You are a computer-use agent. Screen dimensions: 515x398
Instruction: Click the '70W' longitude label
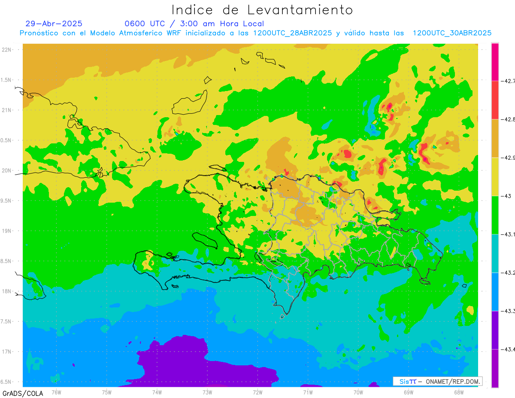pyautogui.click(x=358, y=392)
